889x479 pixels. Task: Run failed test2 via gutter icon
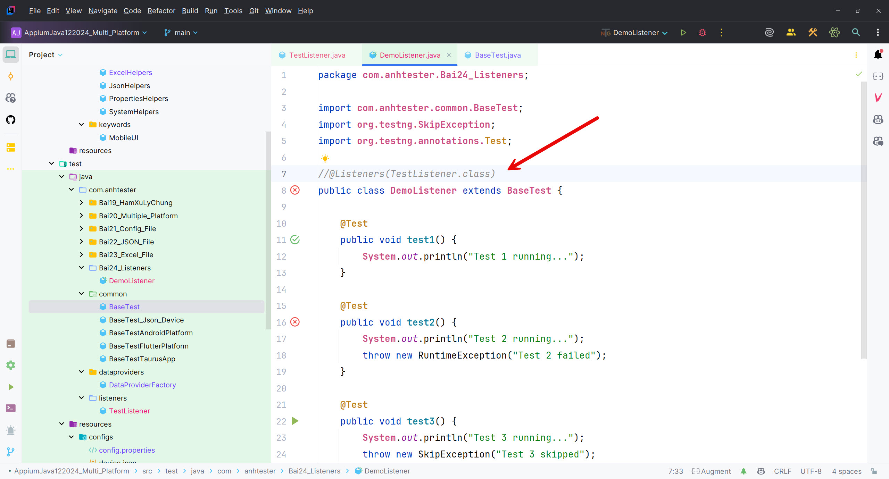[x=295, y=322]
